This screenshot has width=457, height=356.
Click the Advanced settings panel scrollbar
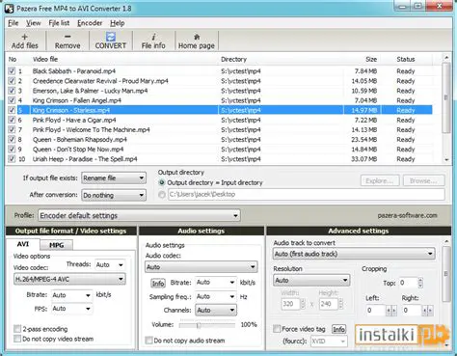(446, 292)
